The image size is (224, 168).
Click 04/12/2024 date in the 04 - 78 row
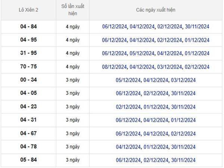tap(128, 147)
